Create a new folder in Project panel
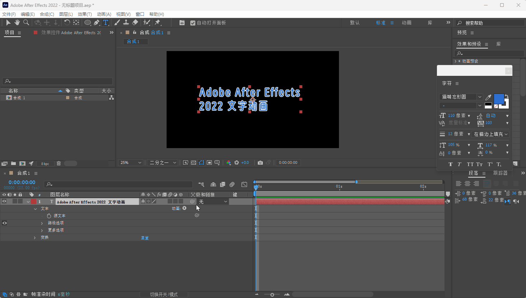The width and height of the screenshot is (526, 298). point(13,164)
